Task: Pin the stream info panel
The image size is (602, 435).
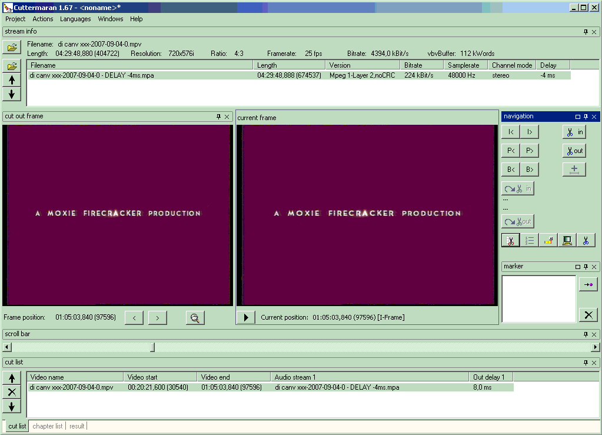Action: [x=586, y=32]
